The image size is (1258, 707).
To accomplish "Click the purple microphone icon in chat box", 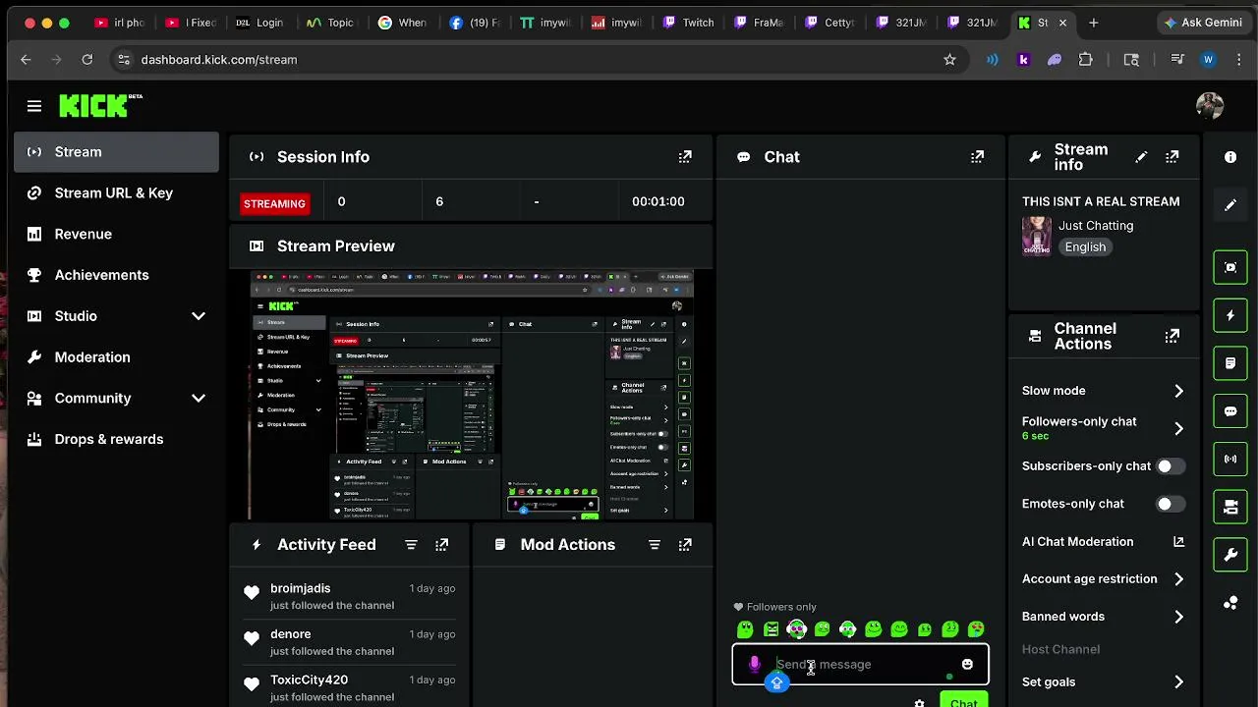I will [754, 665].
